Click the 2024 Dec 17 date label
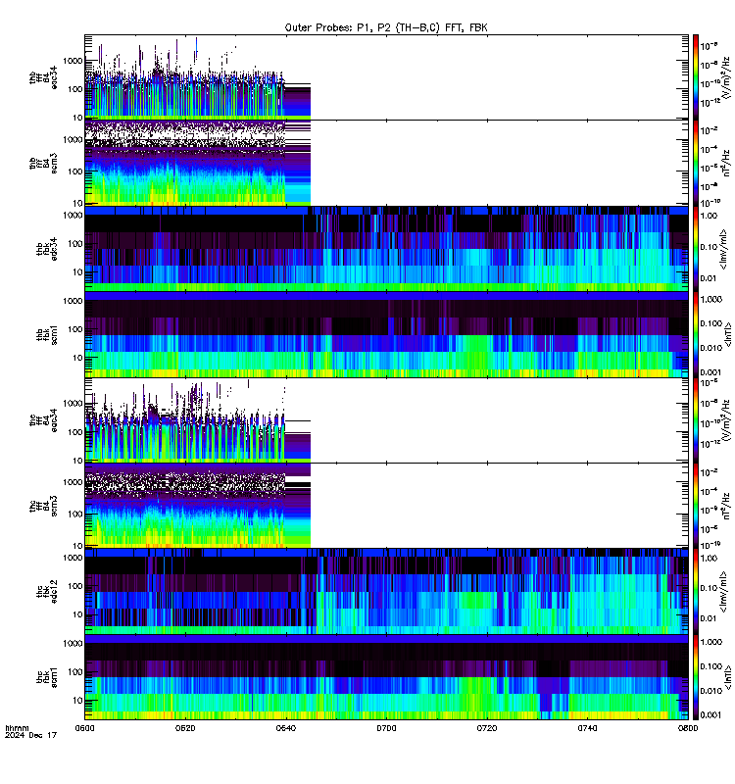Viewport: 735px width, 784px height. (31, 735)
